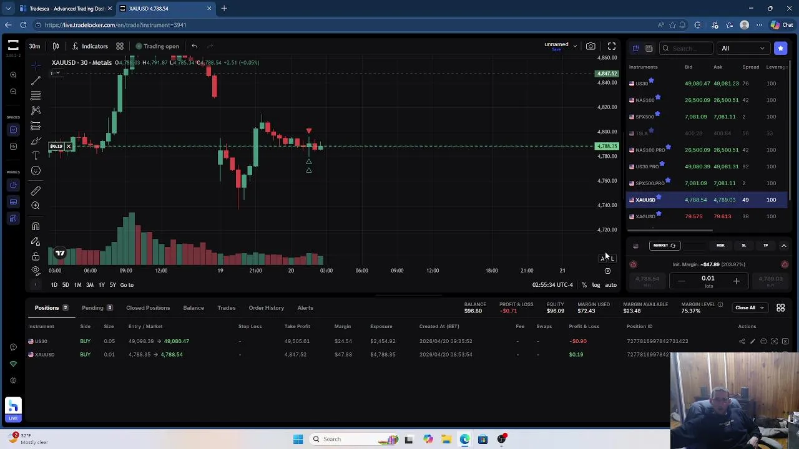Viewport: 799px width, 449px height.
Task: Set chart range to 1D
Action: tap(54, 285)
